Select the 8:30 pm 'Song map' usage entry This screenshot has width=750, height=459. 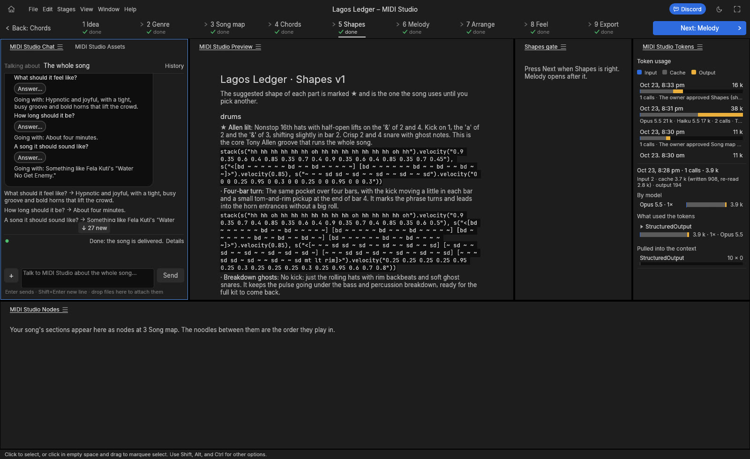tap(691, 138)
